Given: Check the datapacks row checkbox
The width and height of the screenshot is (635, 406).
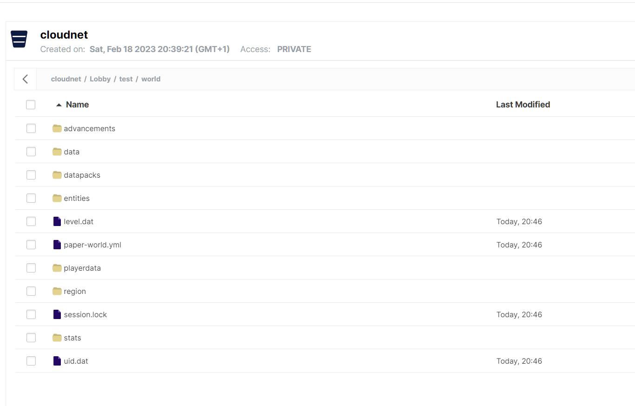Looking at the screenshot, I should click(31, 175).
